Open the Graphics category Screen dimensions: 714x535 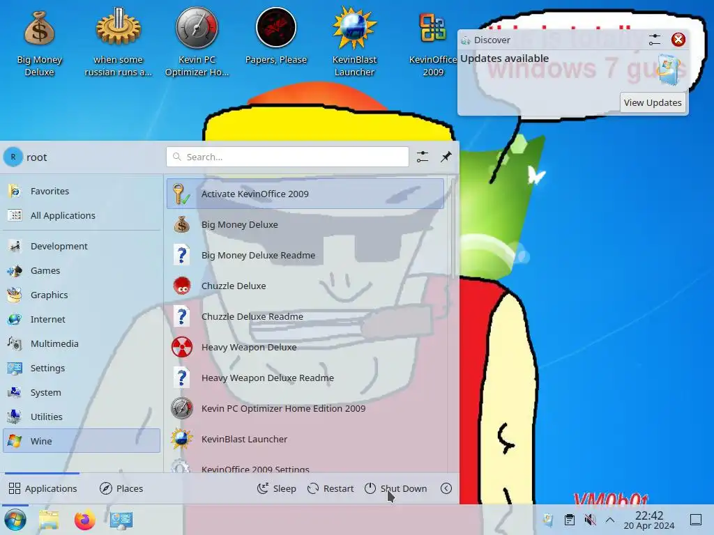[82, 295]
